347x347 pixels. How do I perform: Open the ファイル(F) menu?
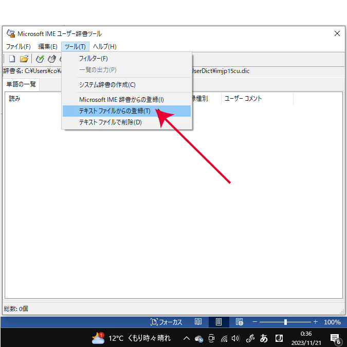tap(18, 47)
